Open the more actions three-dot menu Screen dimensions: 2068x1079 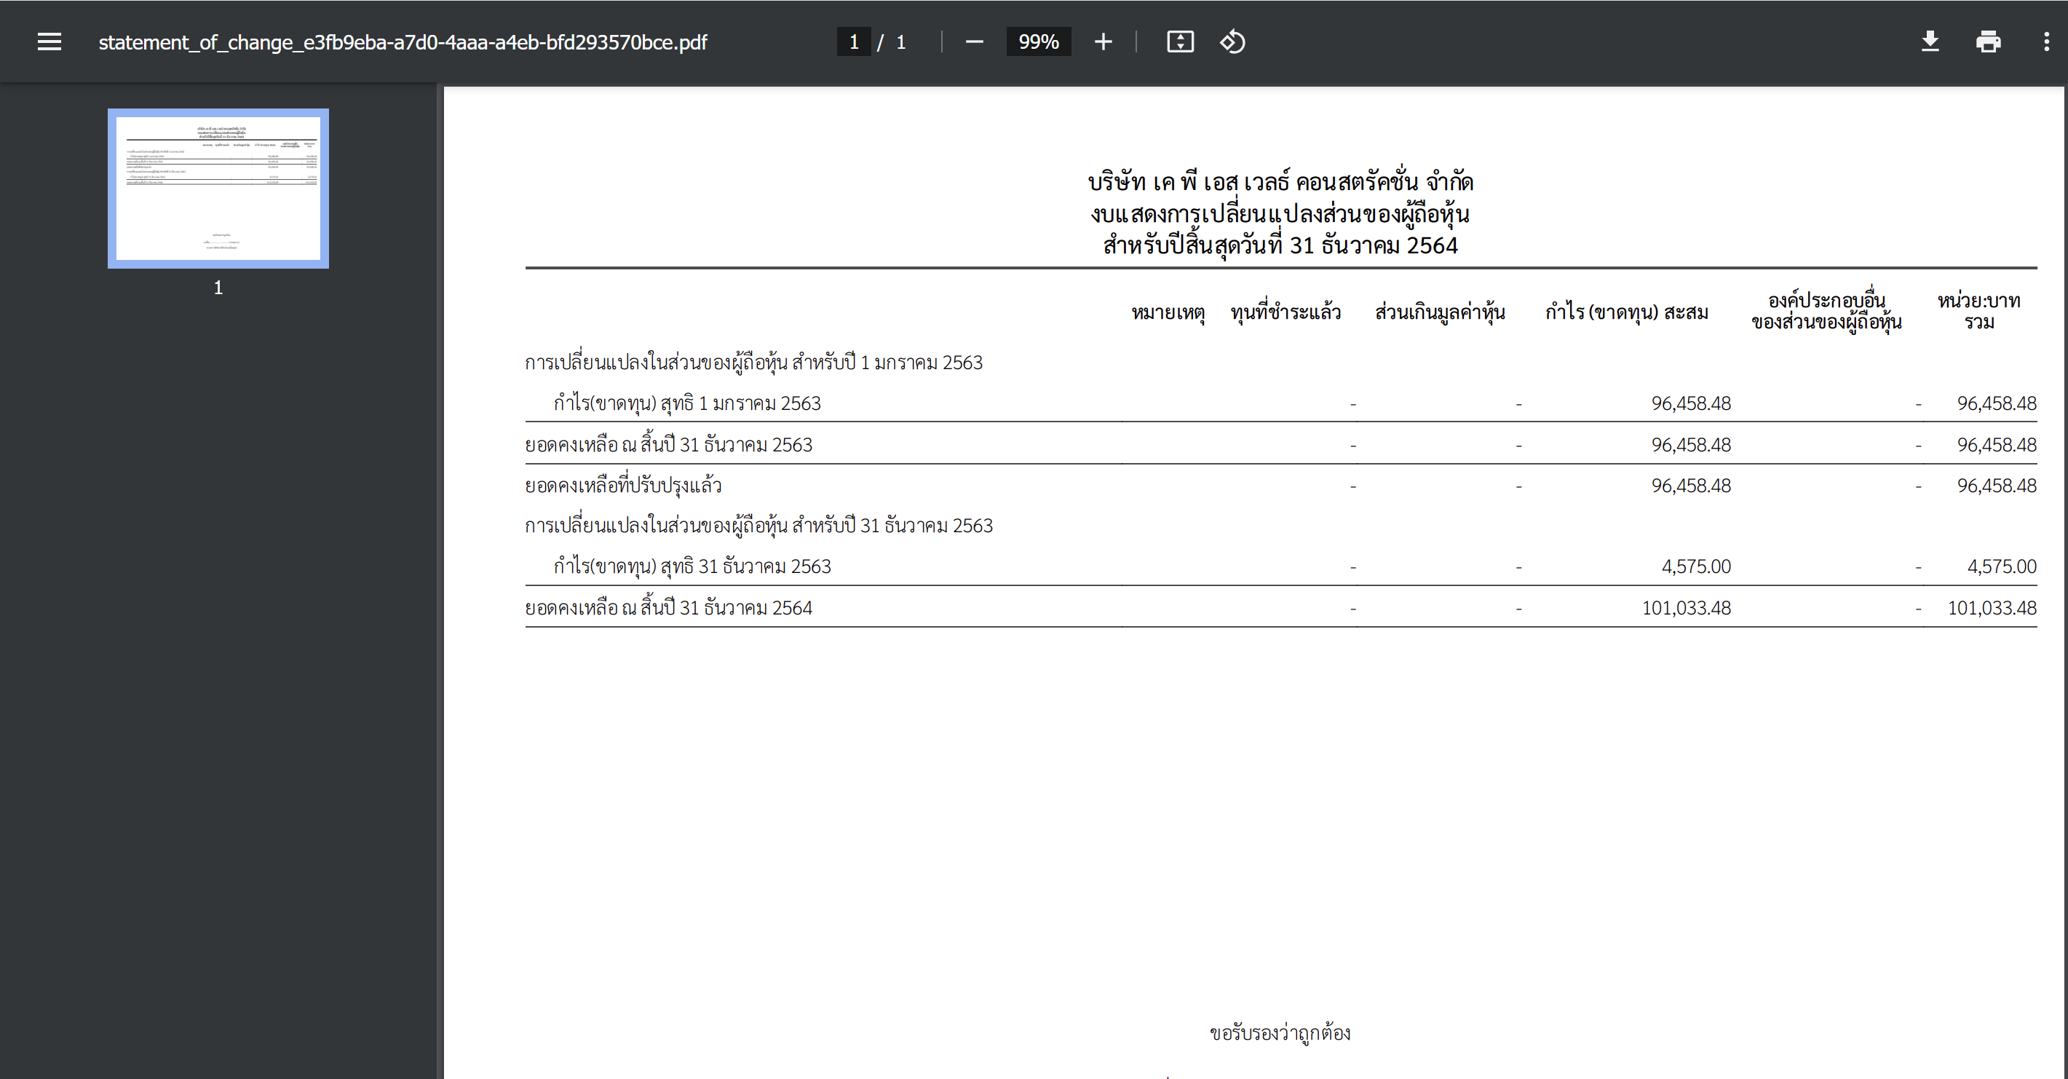click(2045, 41)
